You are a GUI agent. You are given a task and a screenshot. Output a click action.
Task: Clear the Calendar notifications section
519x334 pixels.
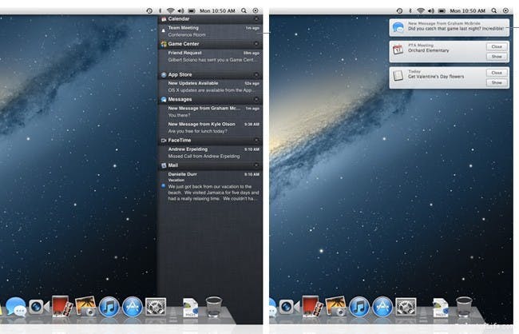pyautogui.click(x=256, y=19)
